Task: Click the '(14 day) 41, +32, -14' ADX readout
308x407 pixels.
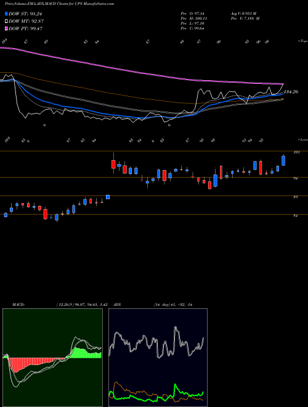Action: (x=172, y=305)
